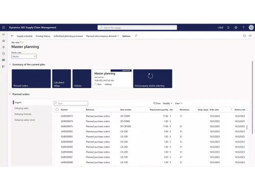Expand the navigation pane hamburger icon
Viewport: 255px width, 191px height.
[4, 35]
